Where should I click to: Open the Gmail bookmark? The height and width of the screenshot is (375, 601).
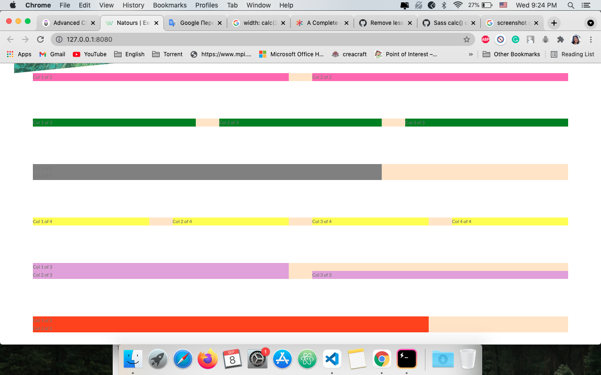52,54
